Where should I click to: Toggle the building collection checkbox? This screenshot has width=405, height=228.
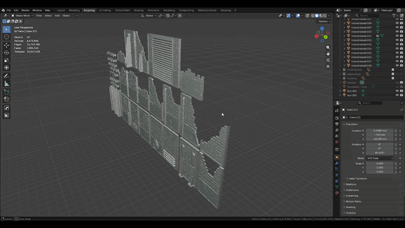(393, 78)
